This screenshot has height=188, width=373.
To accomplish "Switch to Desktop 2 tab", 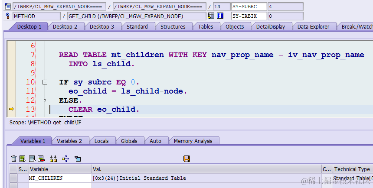I will (65, 26).
